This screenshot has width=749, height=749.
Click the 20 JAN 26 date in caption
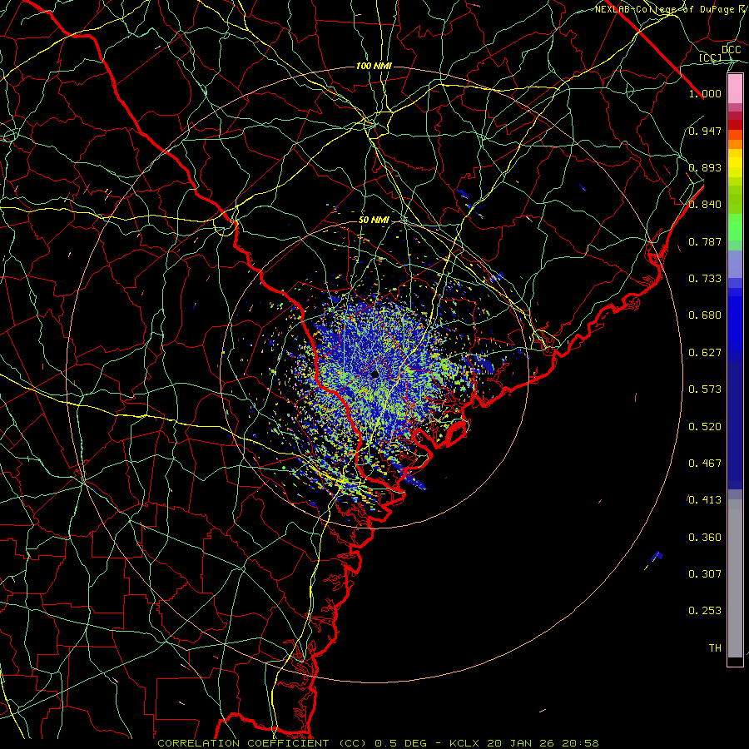click(x=521, y=743)
